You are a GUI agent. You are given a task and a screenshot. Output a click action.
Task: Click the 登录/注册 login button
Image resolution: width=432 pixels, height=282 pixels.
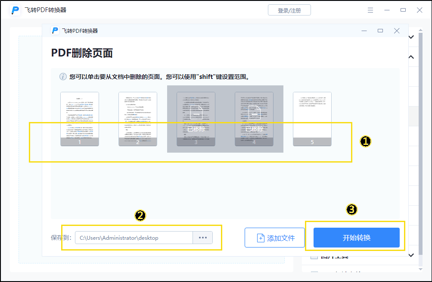pos(289,10)
